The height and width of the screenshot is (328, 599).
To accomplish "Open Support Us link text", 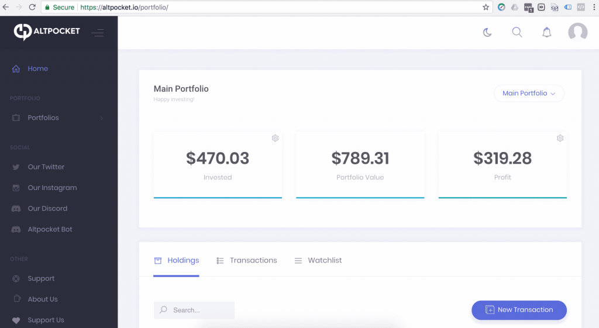I will [x=46, y=320].
